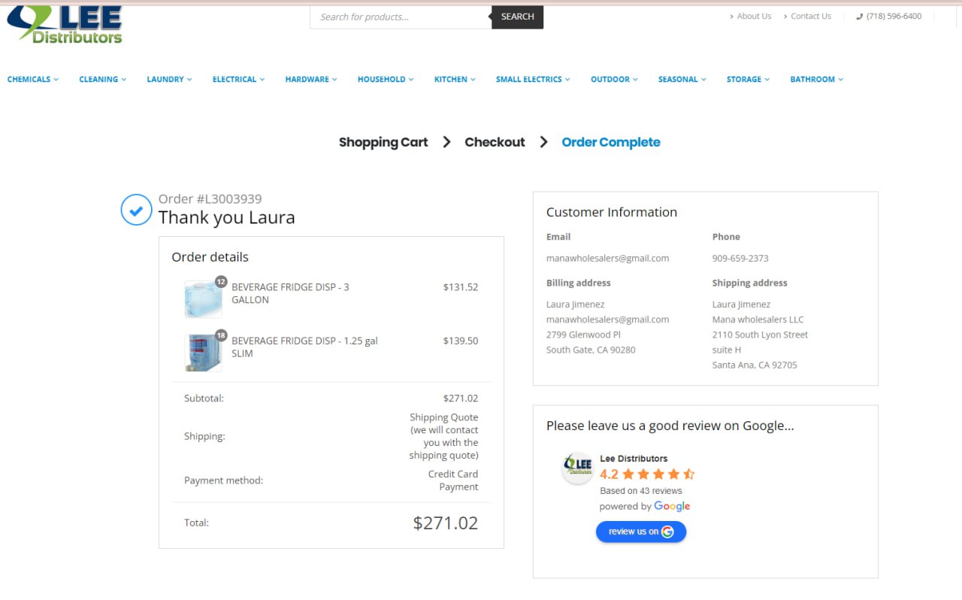The width and height of the screenshot is (962, 600).
Task: Click the 4.2 star rating stars
Action: 658,474
